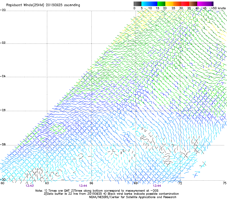Click the '3)Data buffer is 22 hrs' note line
The image size is (227, 199).
[x=111, y=194]
